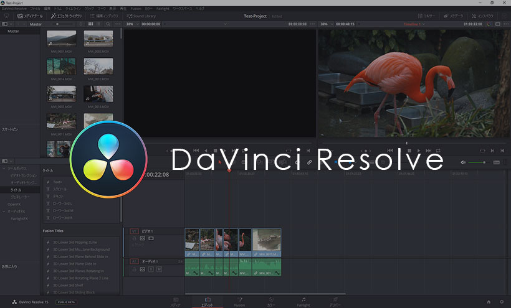Toggle auto track selector on ビデオ1
511x308 pixels.
[143, 238]
